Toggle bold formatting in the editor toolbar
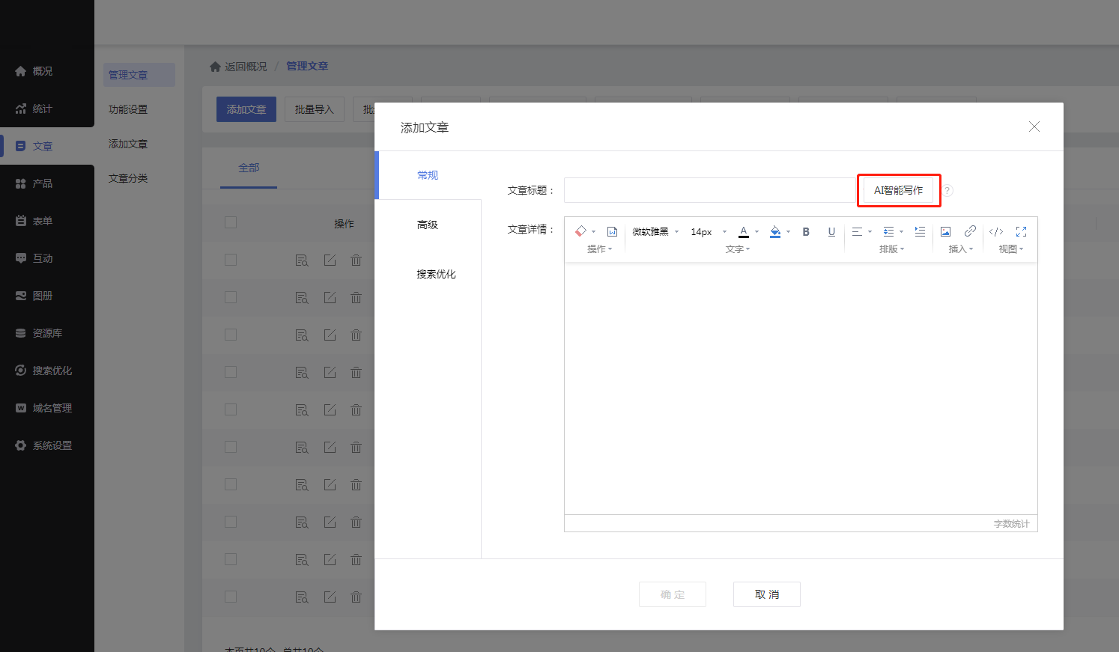The width and height of the screenshot is (1119, 652). 806,232
